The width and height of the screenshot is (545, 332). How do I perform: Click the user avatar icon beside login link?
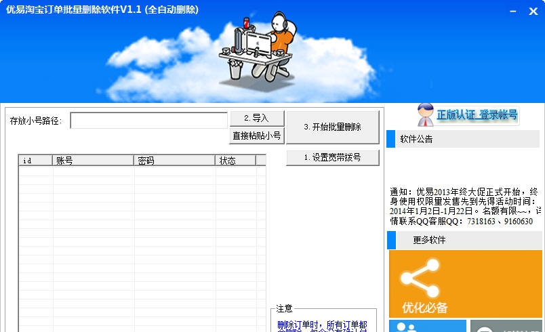[x=426, y=115]
